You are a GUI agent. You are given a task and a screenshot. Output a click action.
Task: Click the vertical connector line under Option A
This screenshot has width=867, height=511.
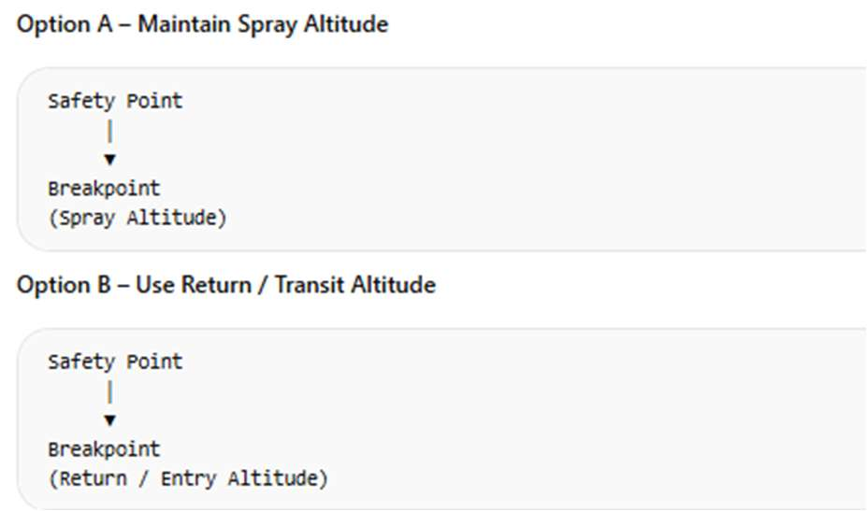click(x=110, y=132)
